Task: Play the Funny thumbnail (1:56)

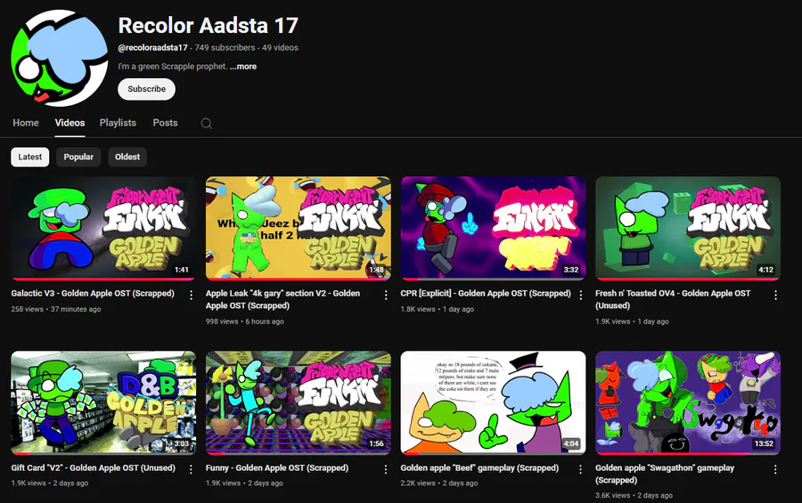Action: tap(299, 402)
